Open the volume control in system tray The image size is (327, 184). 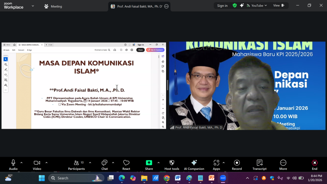(294, 178)
